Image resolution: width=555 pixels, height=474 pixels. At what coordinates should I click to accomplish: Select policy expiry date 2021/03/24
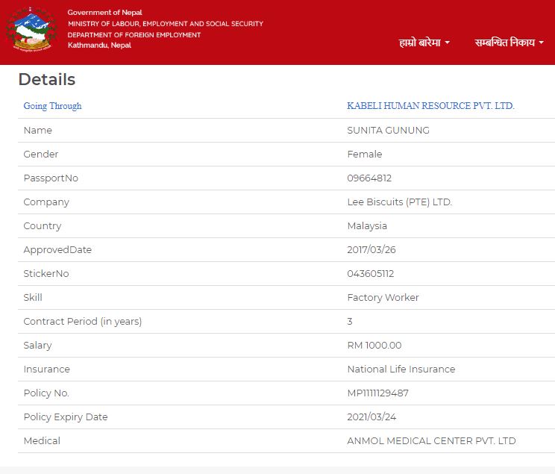coord(371,417)
